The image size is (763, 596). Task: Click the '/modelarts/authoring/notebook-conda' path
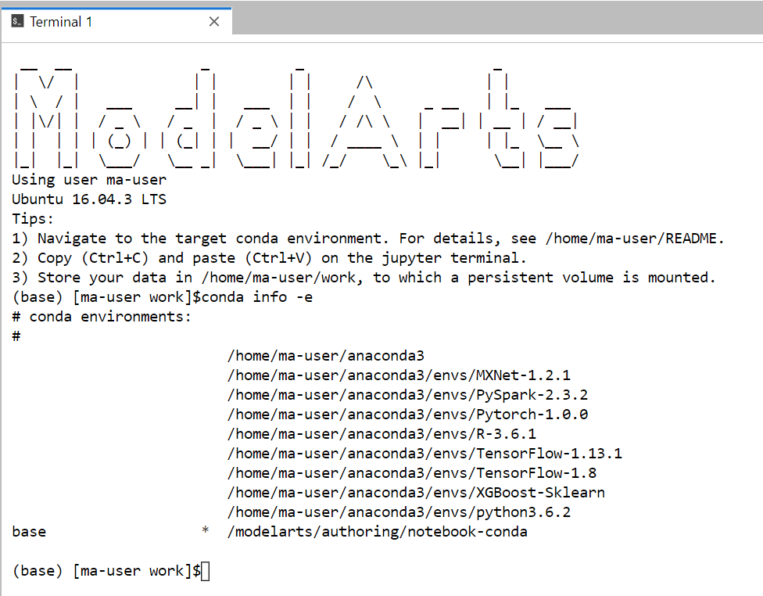[x=378, y=532]
